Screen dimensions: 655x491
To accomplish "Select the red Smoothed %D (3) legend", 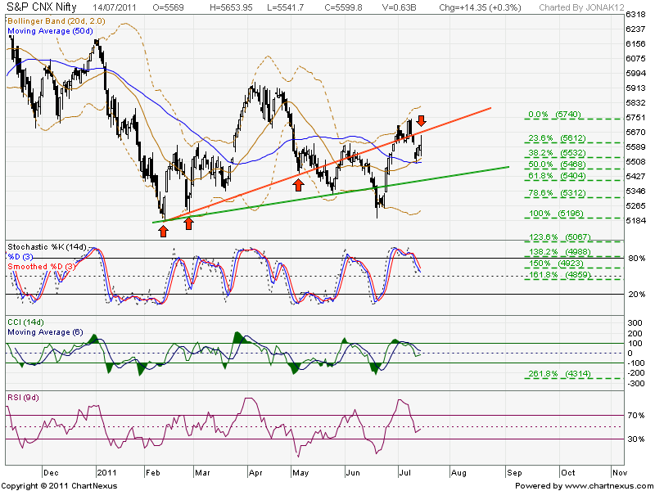I will pyautogui.click(x=42, y=267).
